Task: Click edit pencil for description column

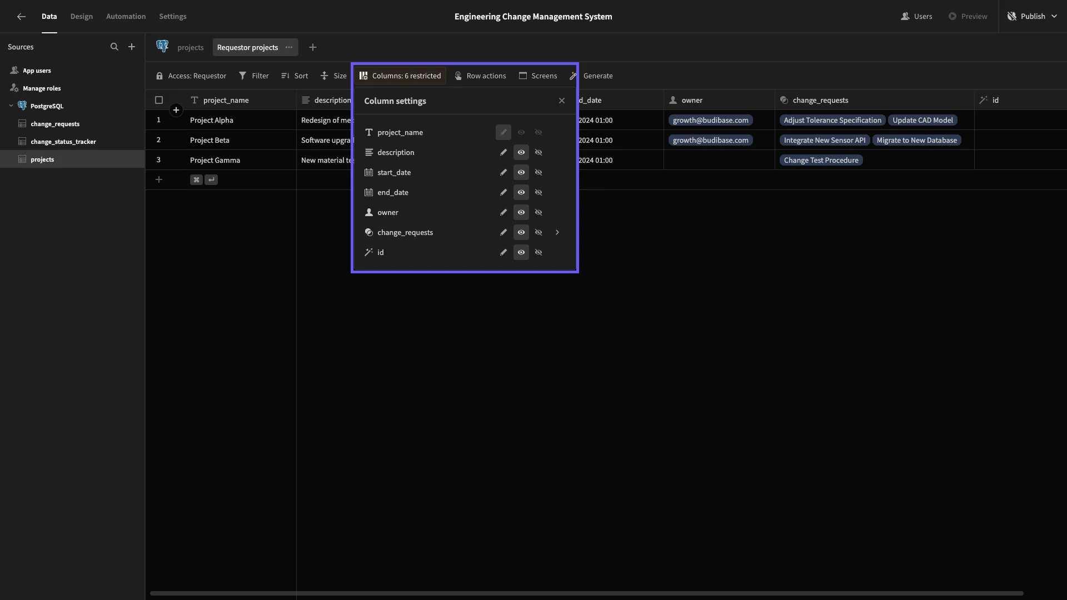Action: pyautogui.click(x=503, y=152)
